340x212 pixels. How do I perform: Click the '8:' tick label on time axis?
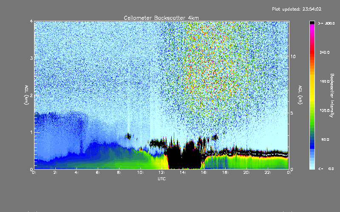click(x=119, y=173)
